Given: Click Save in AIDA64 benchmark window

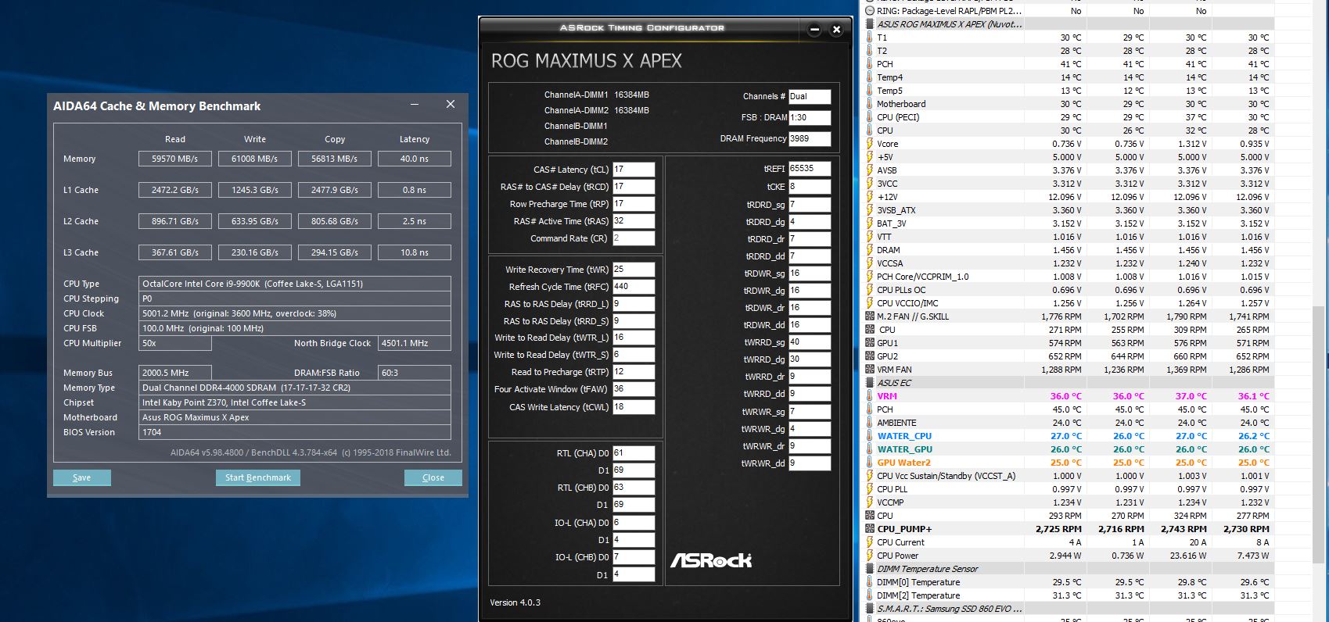Looking at the screenshot, I should click(x=82, y=477).
